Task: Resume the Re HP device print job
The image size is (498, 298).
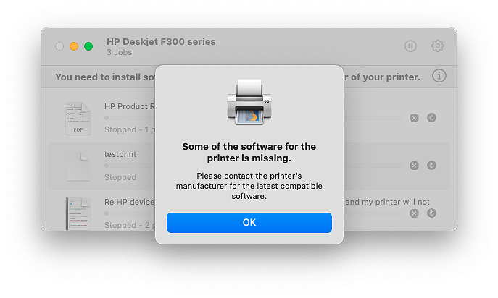Action: point(431,213)
